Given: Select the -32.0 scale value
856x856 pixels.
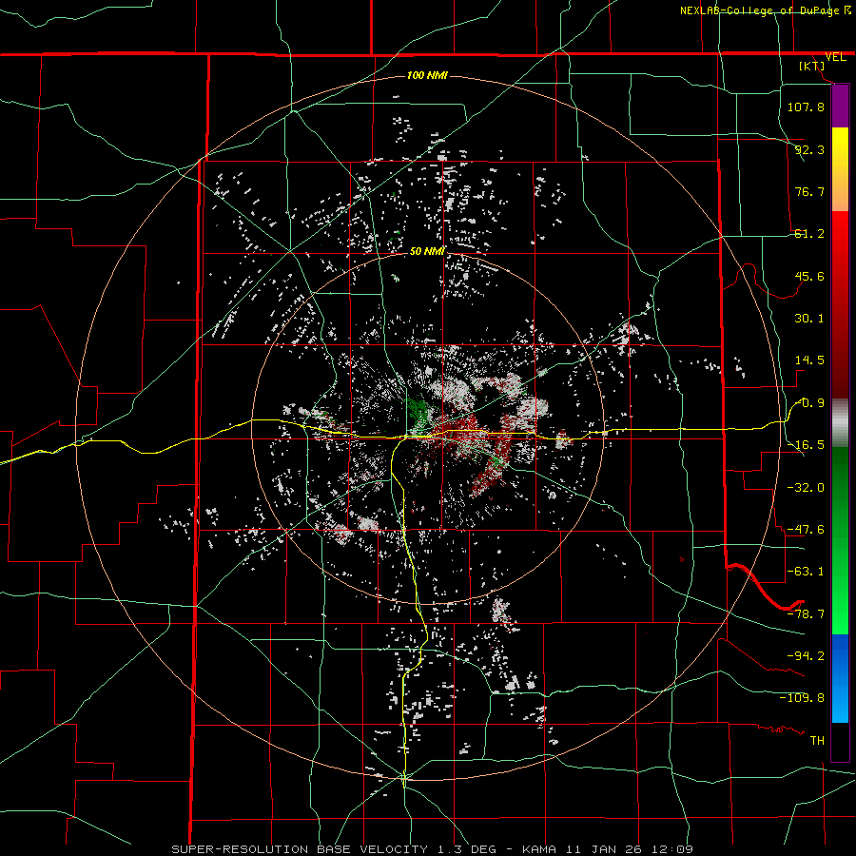Looking at the screenshot, I should (806, 488).
